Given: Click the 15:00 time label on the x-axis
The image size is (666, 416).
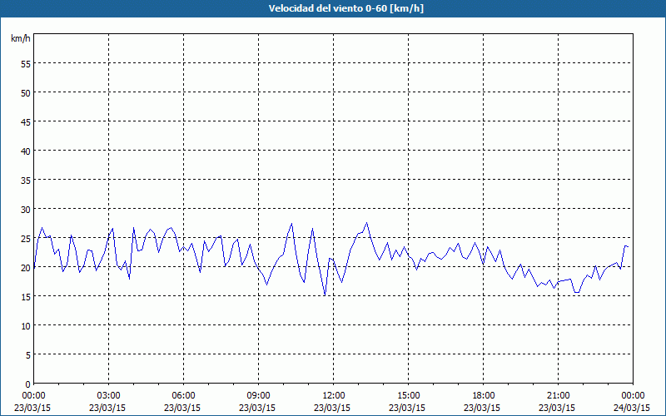Looking at the screenshot, I should pos(408,396).
